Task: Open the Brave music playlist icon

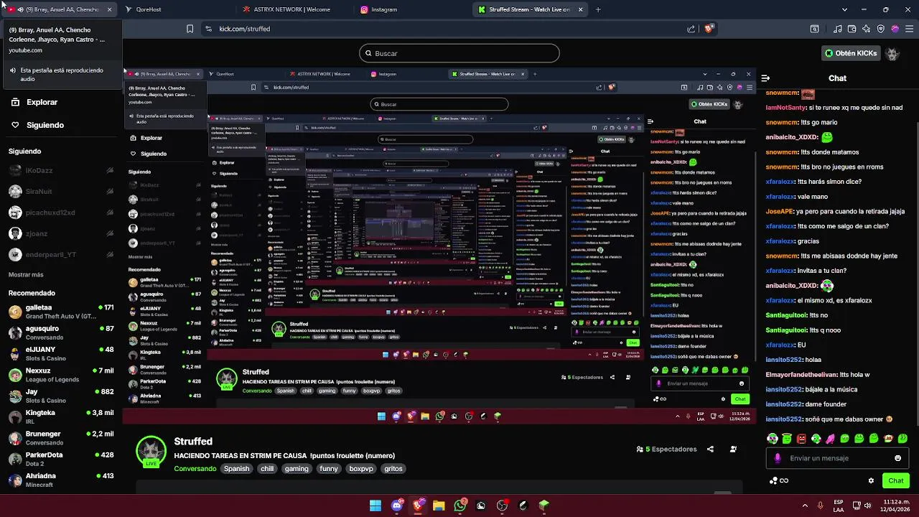Action: (837, 29)
